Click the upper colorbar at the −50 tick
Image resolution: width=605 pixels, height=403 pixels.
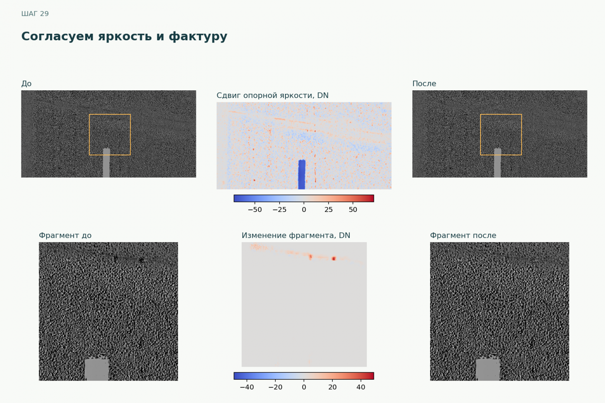coord(255,198)
